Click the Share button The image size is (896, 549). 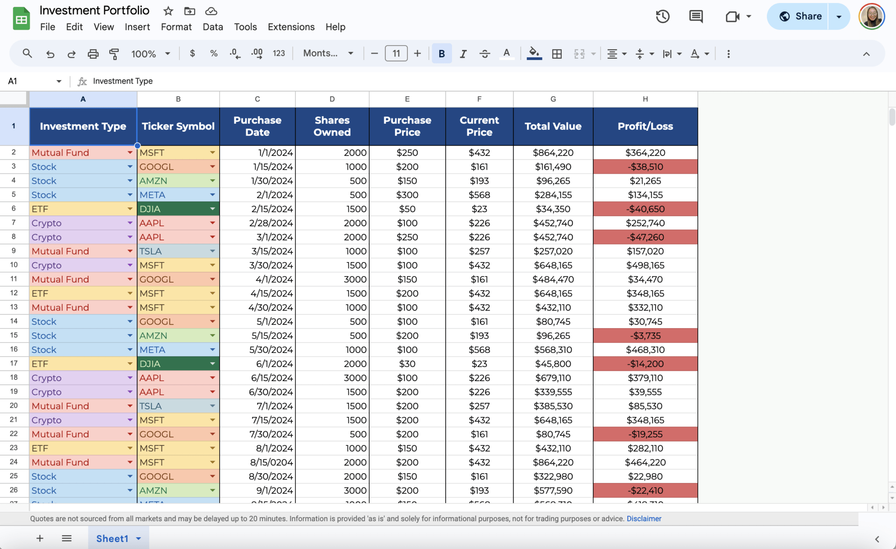coord(798,17)
